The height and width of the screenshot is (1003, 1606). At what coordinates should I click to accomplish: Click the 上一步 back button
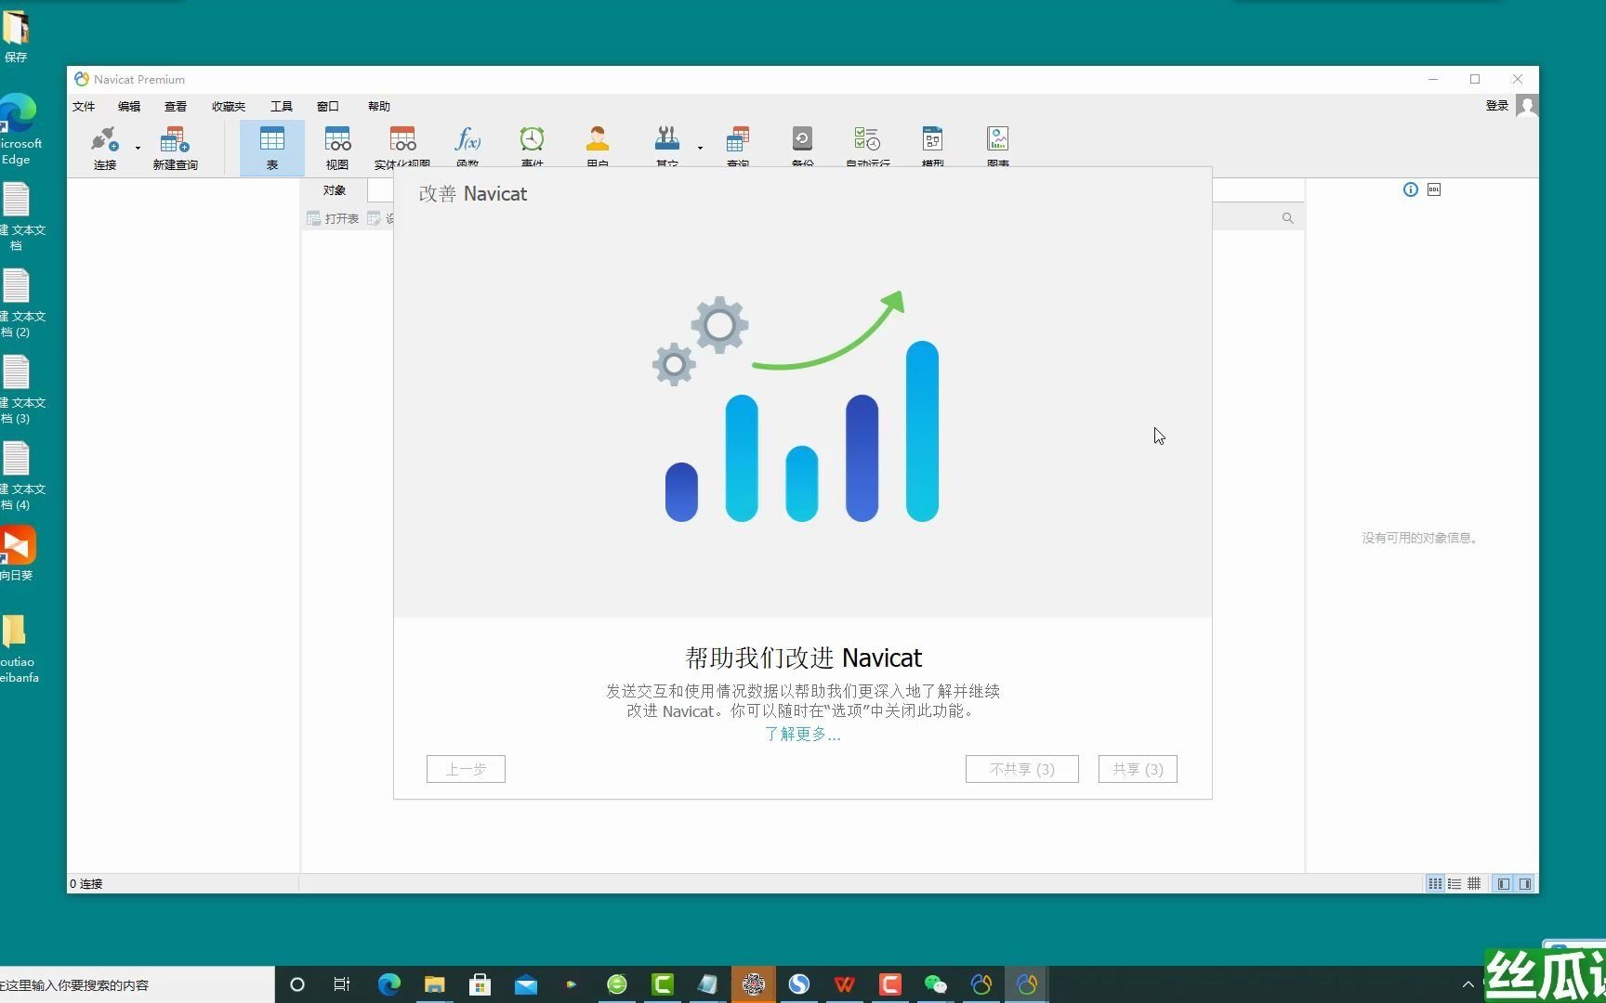(x=466, y=769)
